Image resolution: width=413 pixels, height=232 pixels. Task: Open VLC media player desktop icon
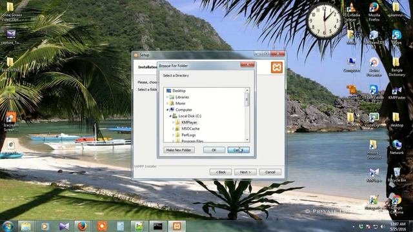pos(351,12)
